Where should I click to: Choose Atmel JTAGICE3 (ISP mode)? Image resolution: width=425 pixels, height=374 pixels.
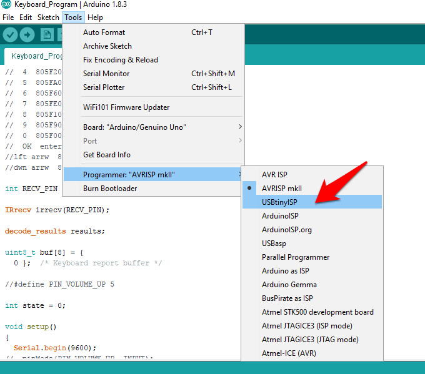pos(312,326)
